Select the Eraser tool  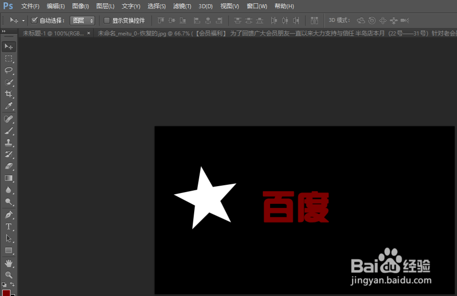coord(9,166)
